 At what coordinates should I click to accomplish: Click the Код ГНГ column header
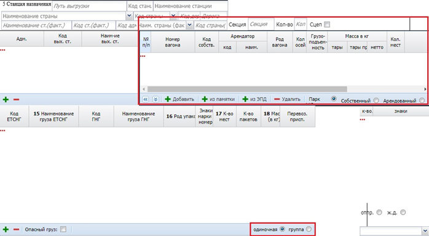pyautogui.click(x=96, y=117)
